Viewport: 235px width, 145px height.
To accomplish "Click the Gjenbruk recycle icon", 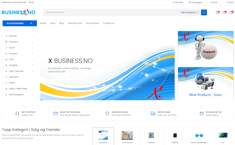I will (x=6, y=77).
